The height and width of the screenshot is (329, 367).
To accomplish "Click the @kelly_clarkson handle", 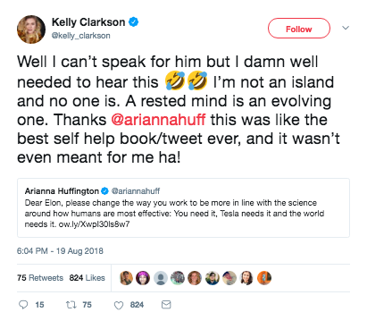I will pyautogui.click(x=81, y=36).
